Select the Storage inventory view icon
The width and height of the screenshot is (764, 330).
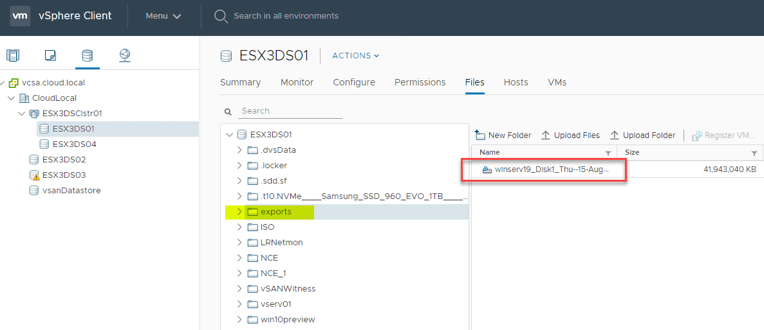tap(88, 55)
